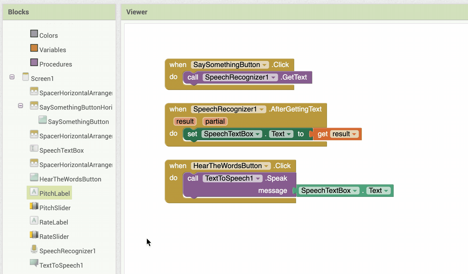Image resolution: width=468 pixels, height=274 pixels.
Task: Click the HearTheWordsButton button icon
Action: point(34,177)
